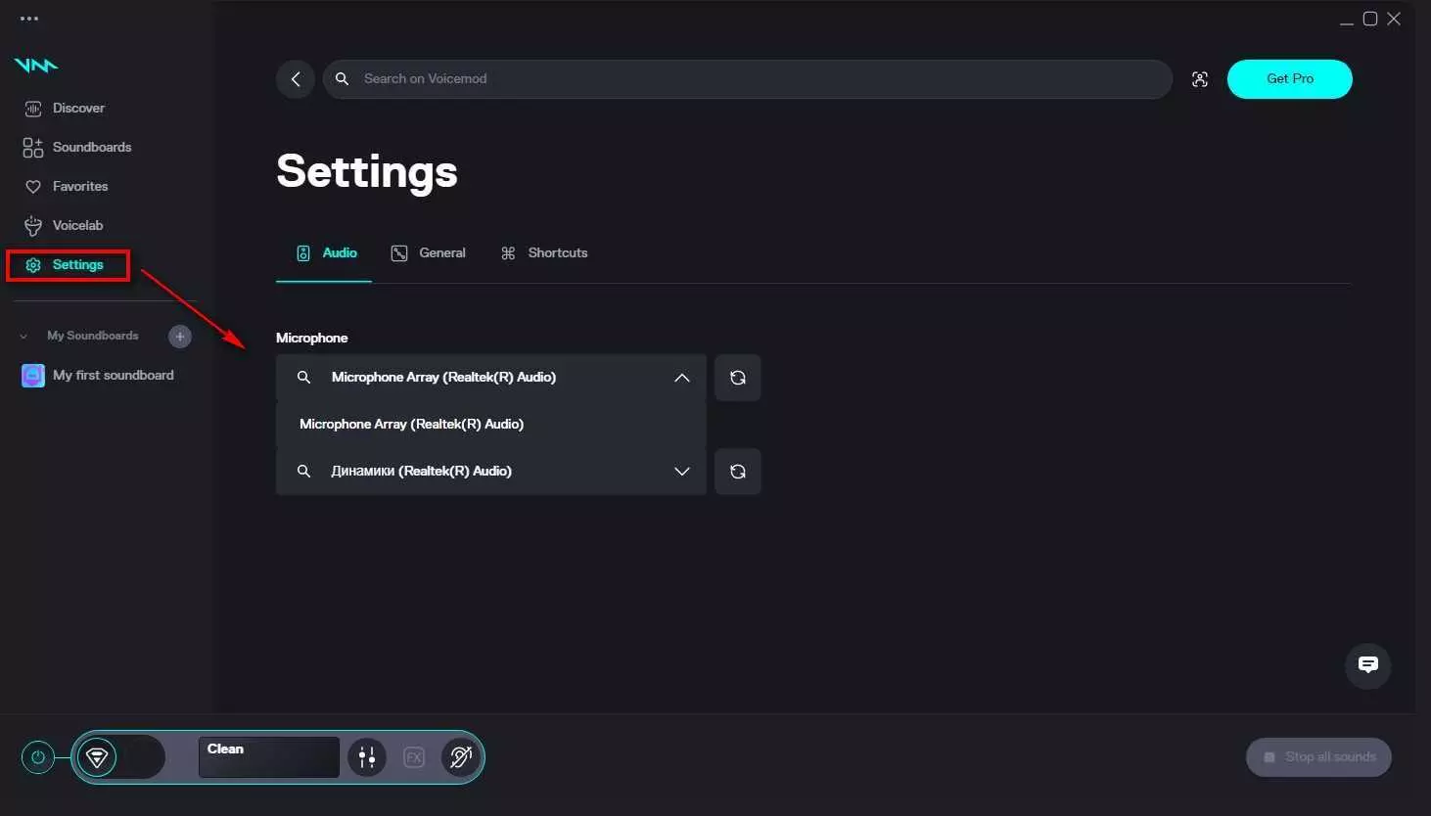
Task: Click Stop all sounds button
Action: point(1318,757)
